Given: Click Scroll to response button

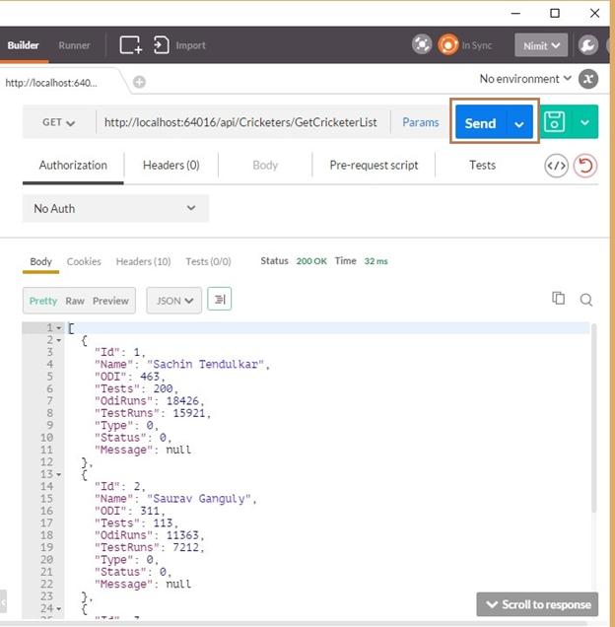Looking at the screenshot, I should (537, 604).
